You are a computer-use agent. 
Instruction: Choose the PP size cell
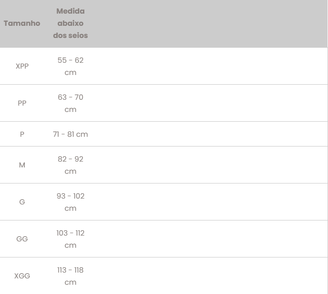(x=22, y=103)
